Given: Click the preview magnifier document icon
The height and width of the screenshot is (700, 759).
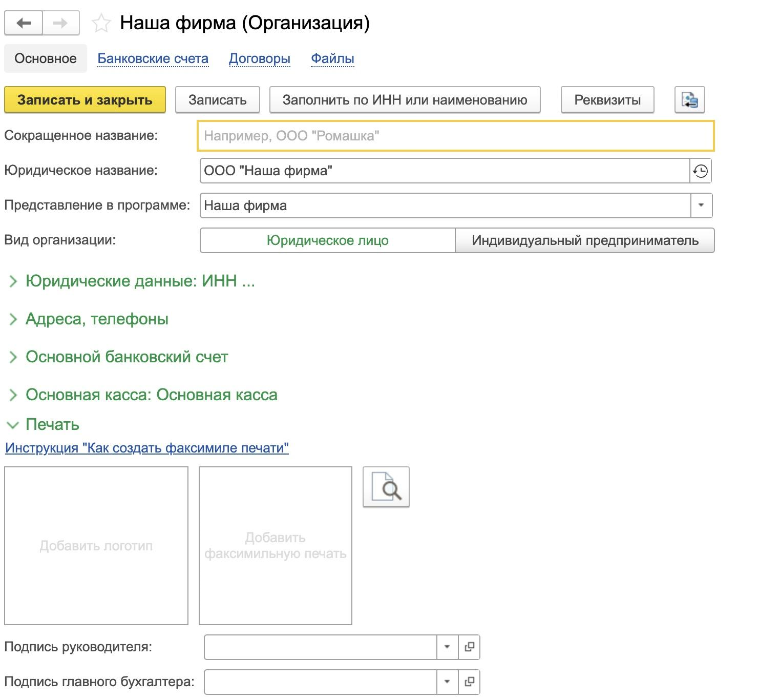Looking at the screenshot, I should [x=386, y=487].
